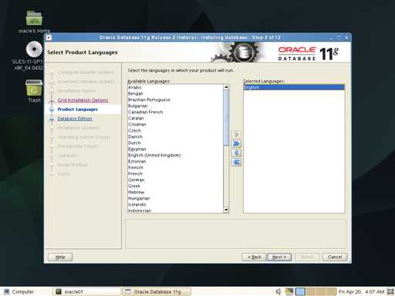Viewport: 395px width, 296px height.
Task: Open Grid Installation Options step link
Action: (x=83, y=100)
